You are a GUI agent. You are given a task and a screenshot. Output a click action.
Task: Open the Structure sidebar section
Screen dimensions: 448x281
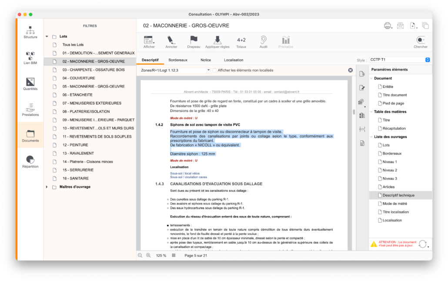coord(30,32)
